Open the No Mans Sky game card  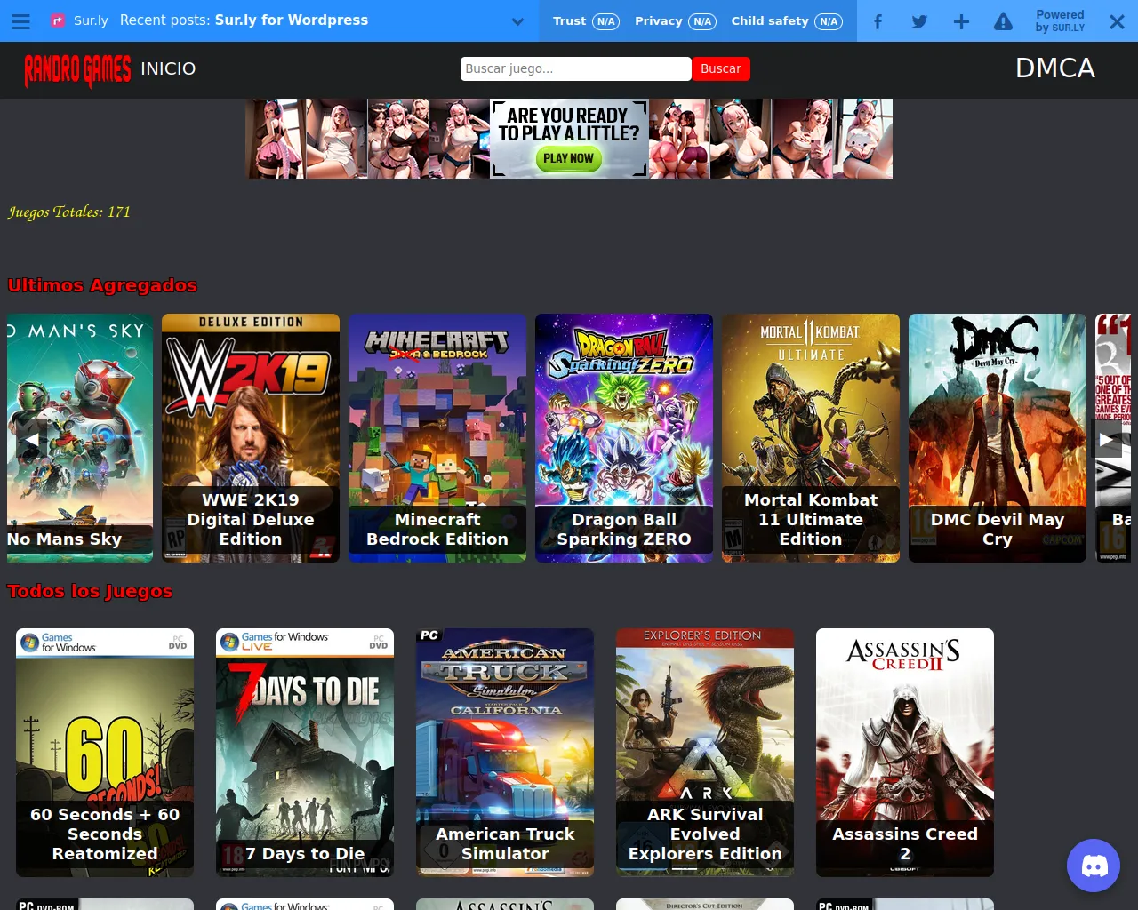pos(80,438)
